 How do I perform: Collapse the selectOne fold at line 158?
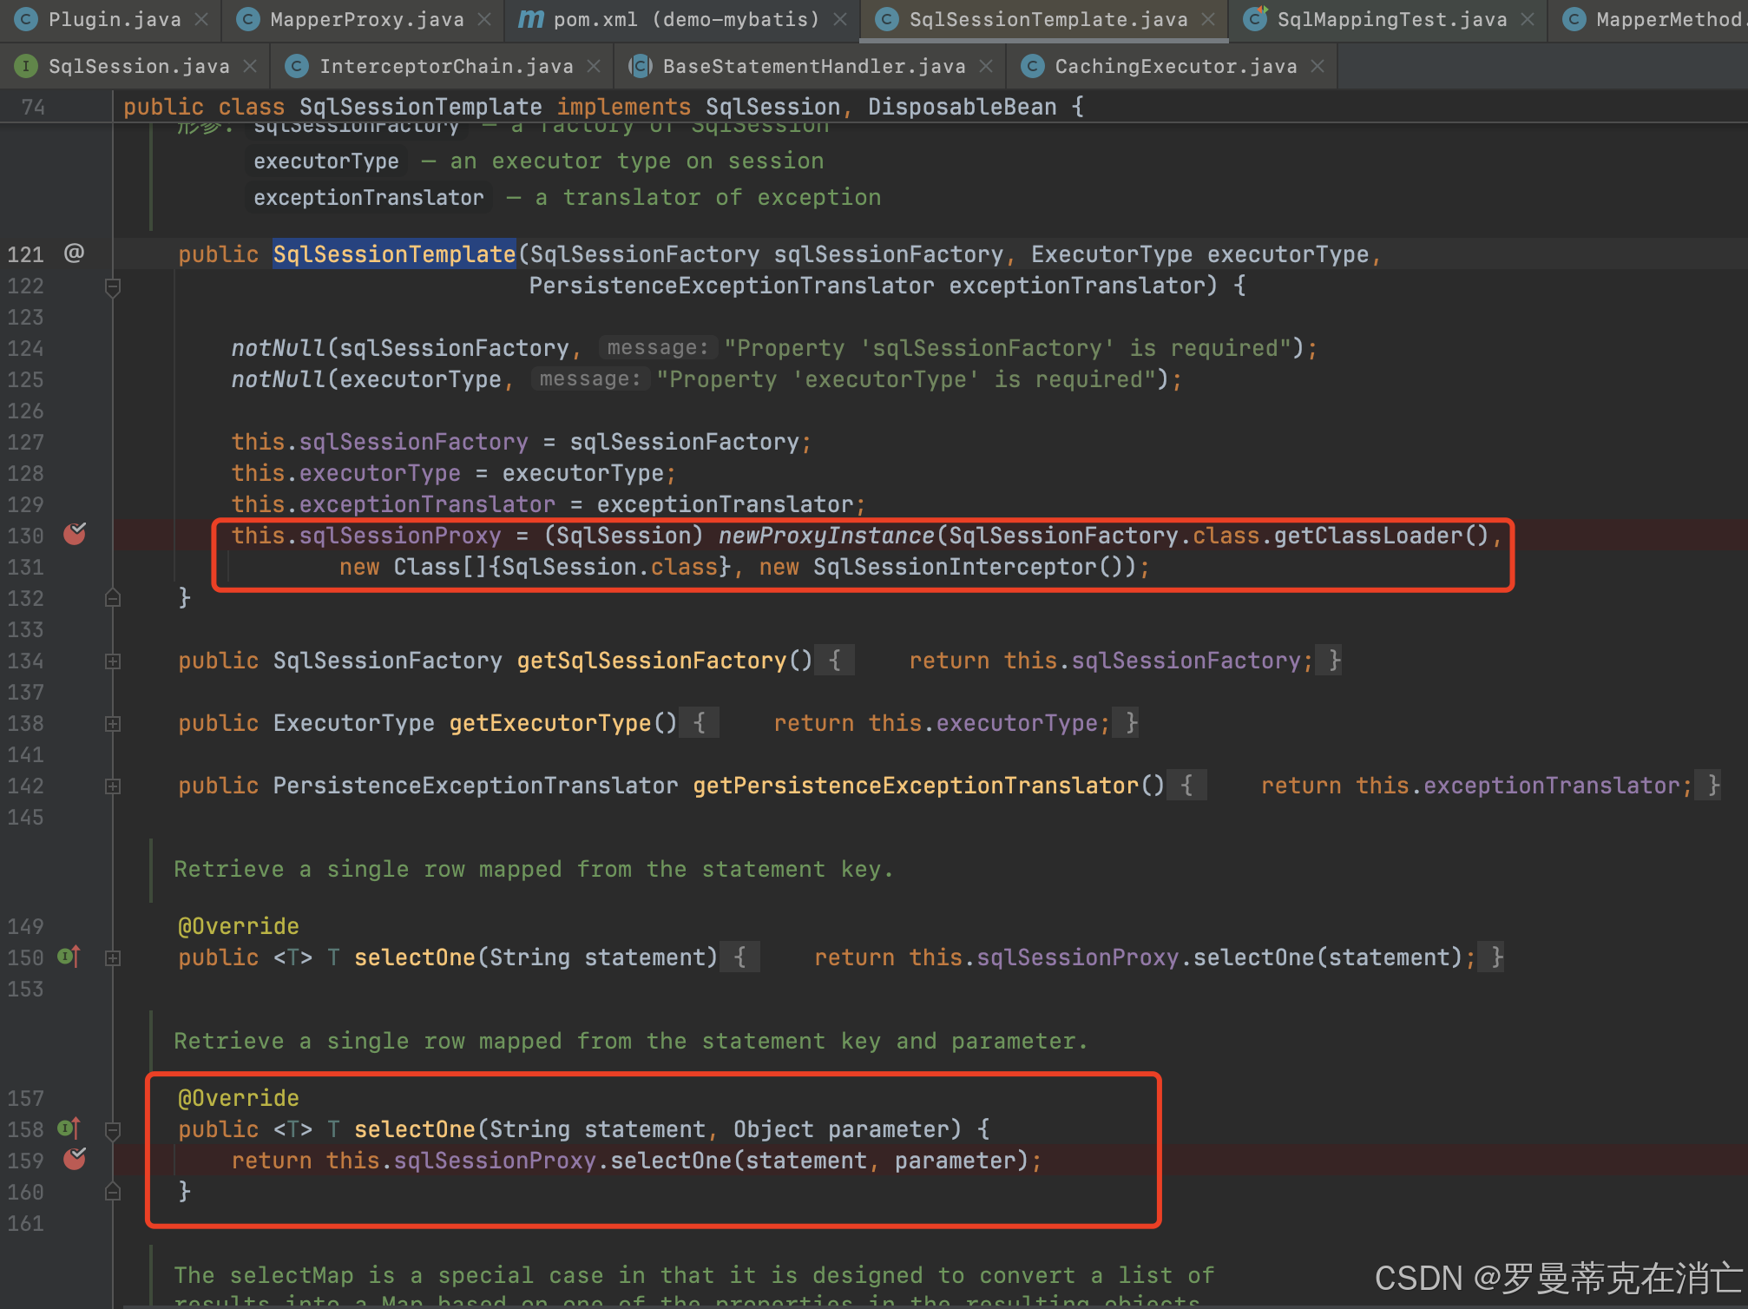coord(113,1130)
